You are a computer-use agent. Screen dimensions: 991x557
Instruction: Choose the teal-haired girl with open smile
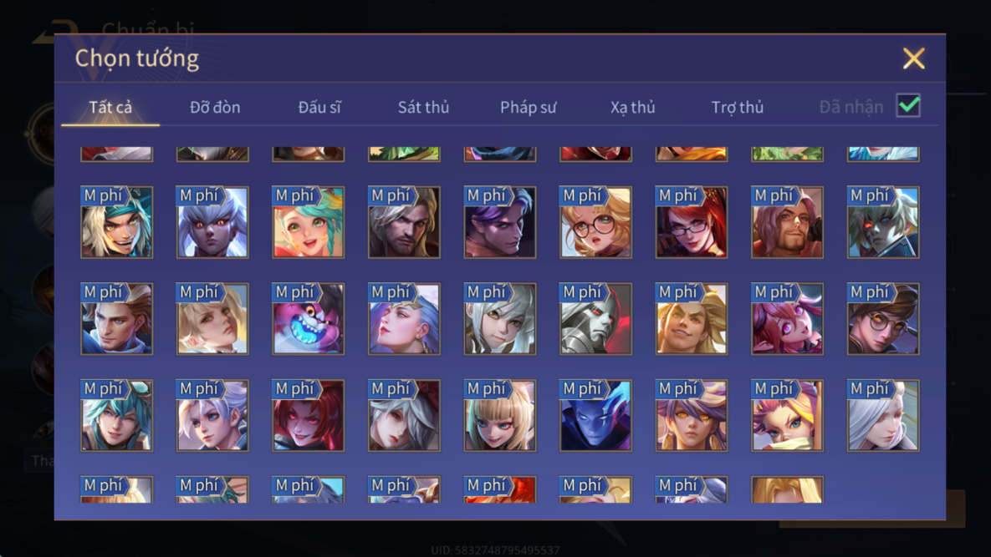point(309,222)
